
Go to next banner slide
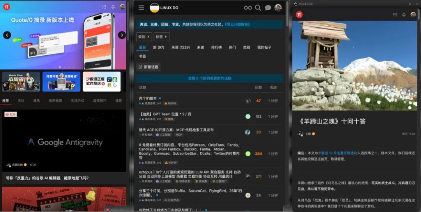tap(122, 35)
